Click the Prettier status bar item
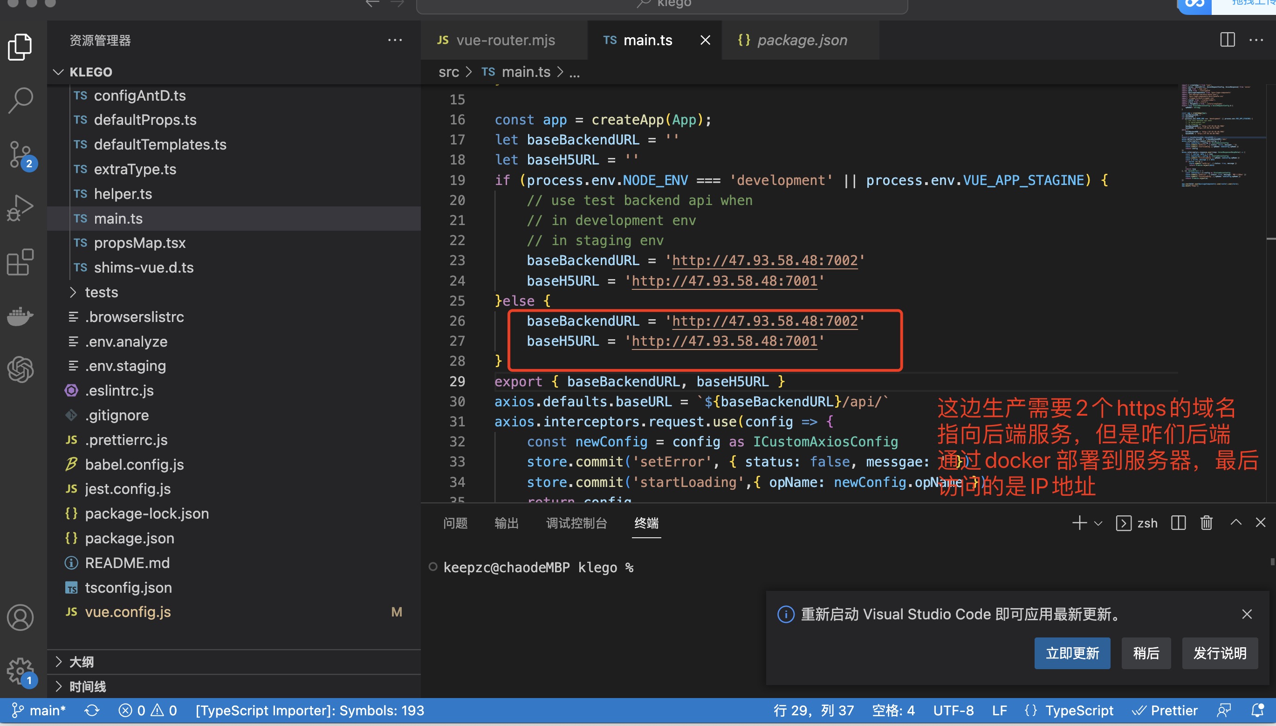 coord(1165,710)
